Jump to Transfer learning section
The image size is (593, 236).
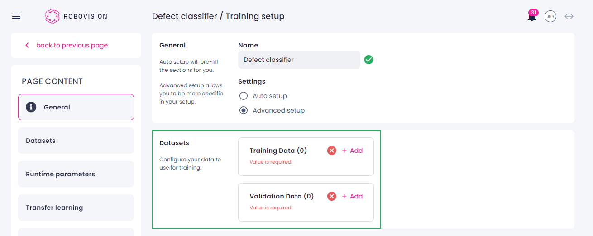(x=76, y=208)
